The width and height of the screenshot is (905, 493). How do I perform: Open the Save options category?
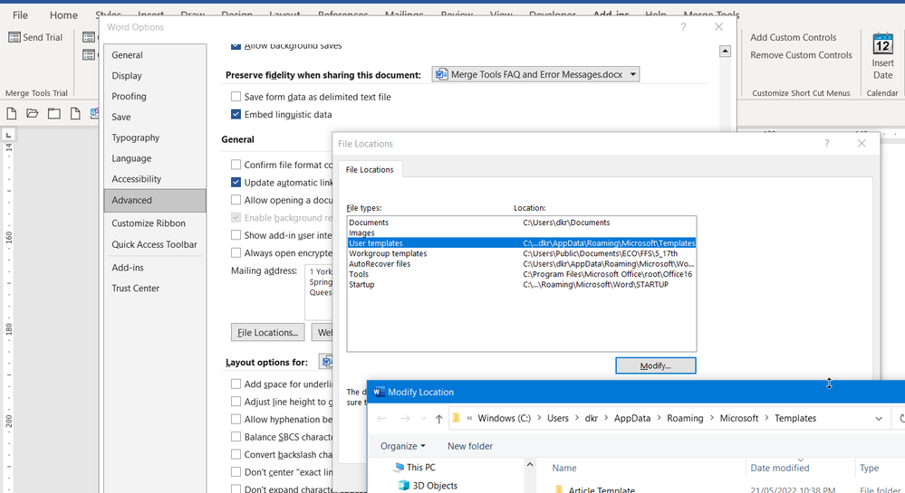tap(155, 117)
